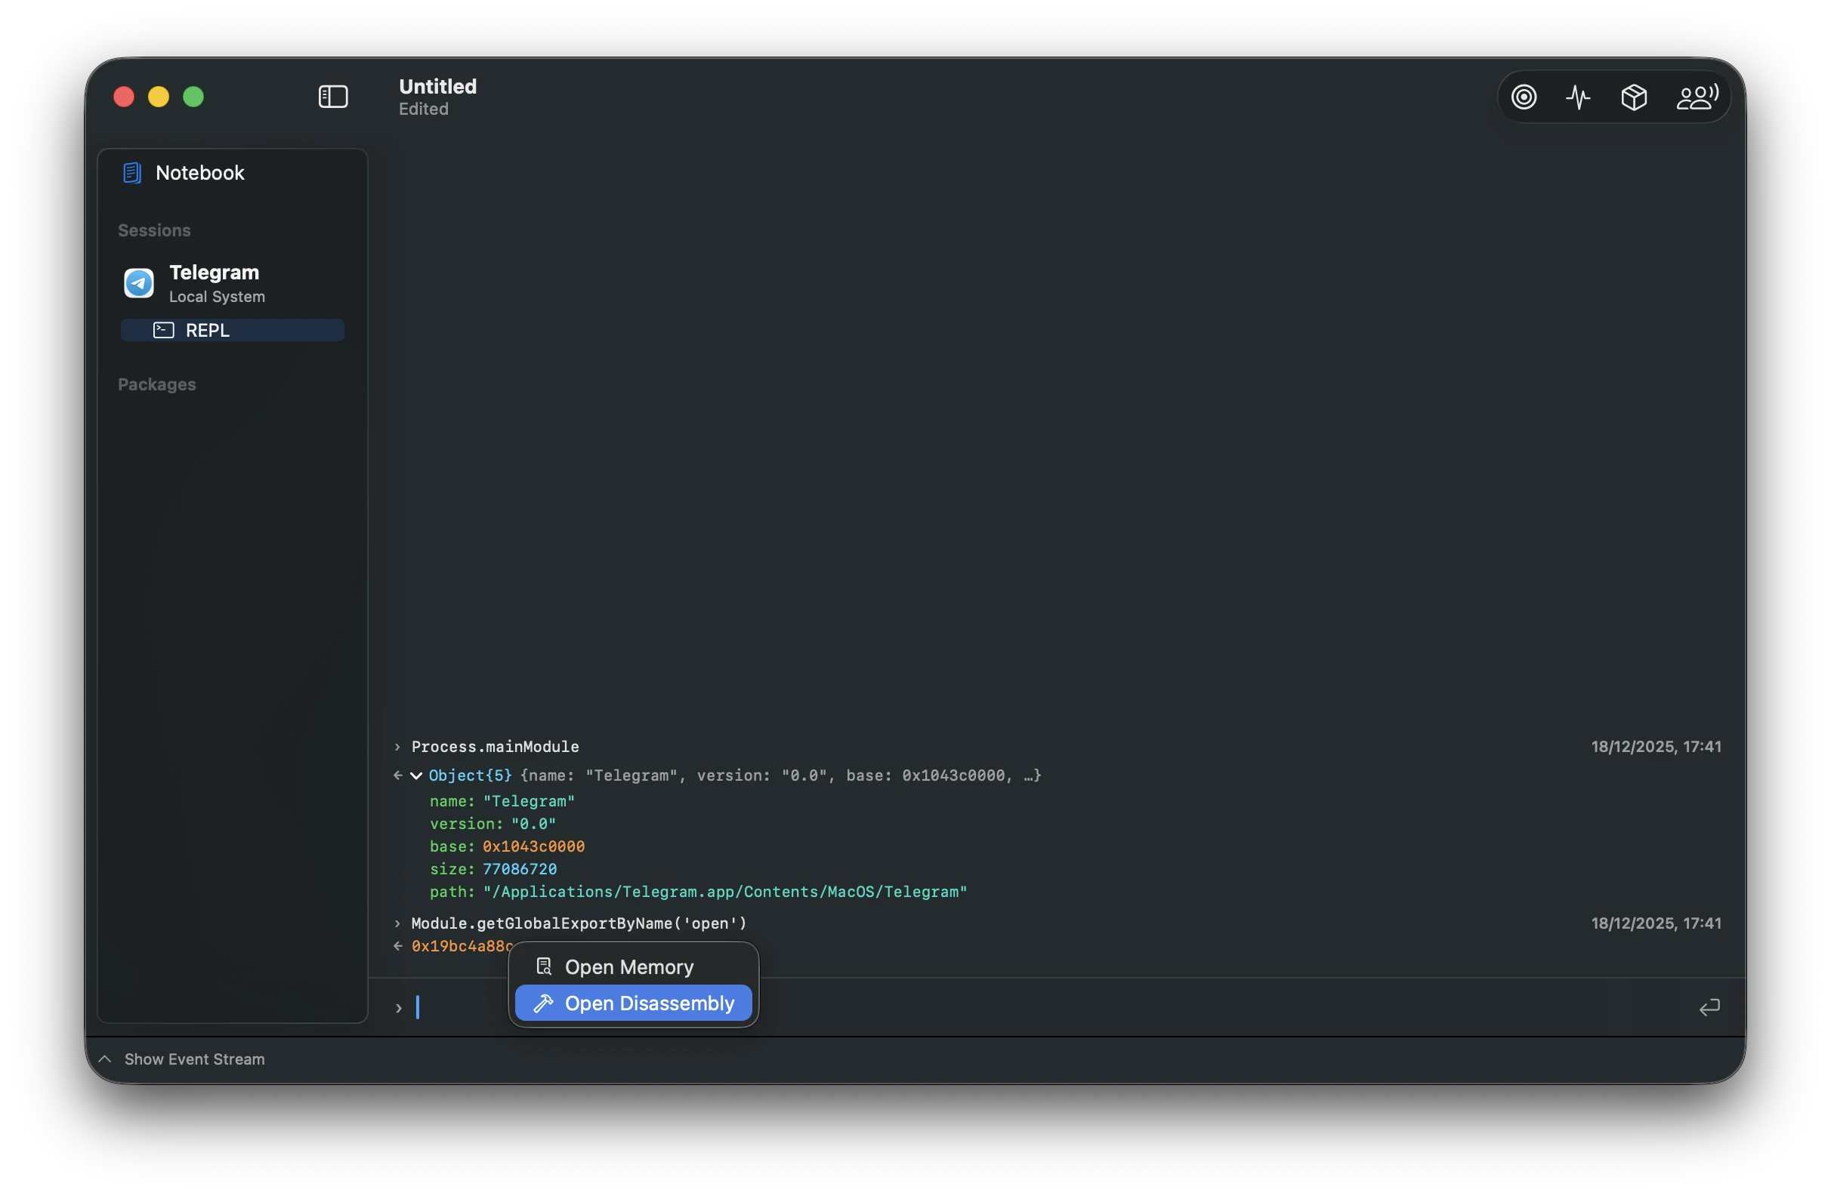Screen dimensions: 1831x1196
Task: Click the Object{5} summary line
Action: [x=735, y=776]
